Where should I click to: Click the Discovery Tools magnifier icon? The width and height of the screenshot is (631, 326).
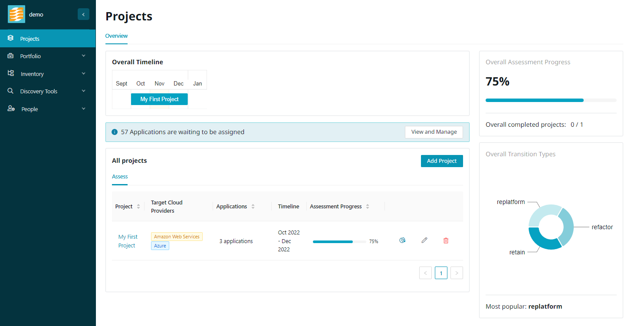(11, 91)
